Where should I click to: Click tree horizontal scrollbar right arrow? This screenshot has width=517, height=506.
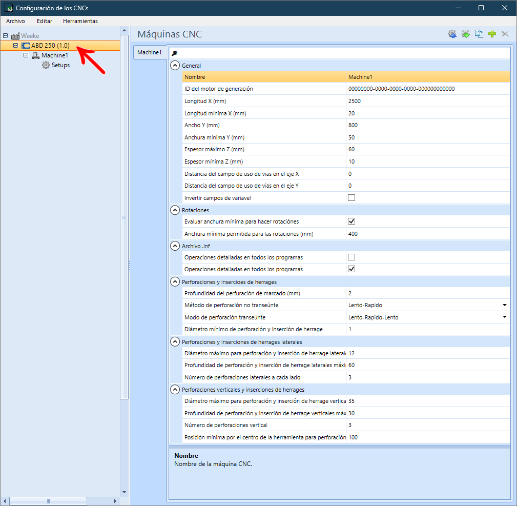click(115, 501)
